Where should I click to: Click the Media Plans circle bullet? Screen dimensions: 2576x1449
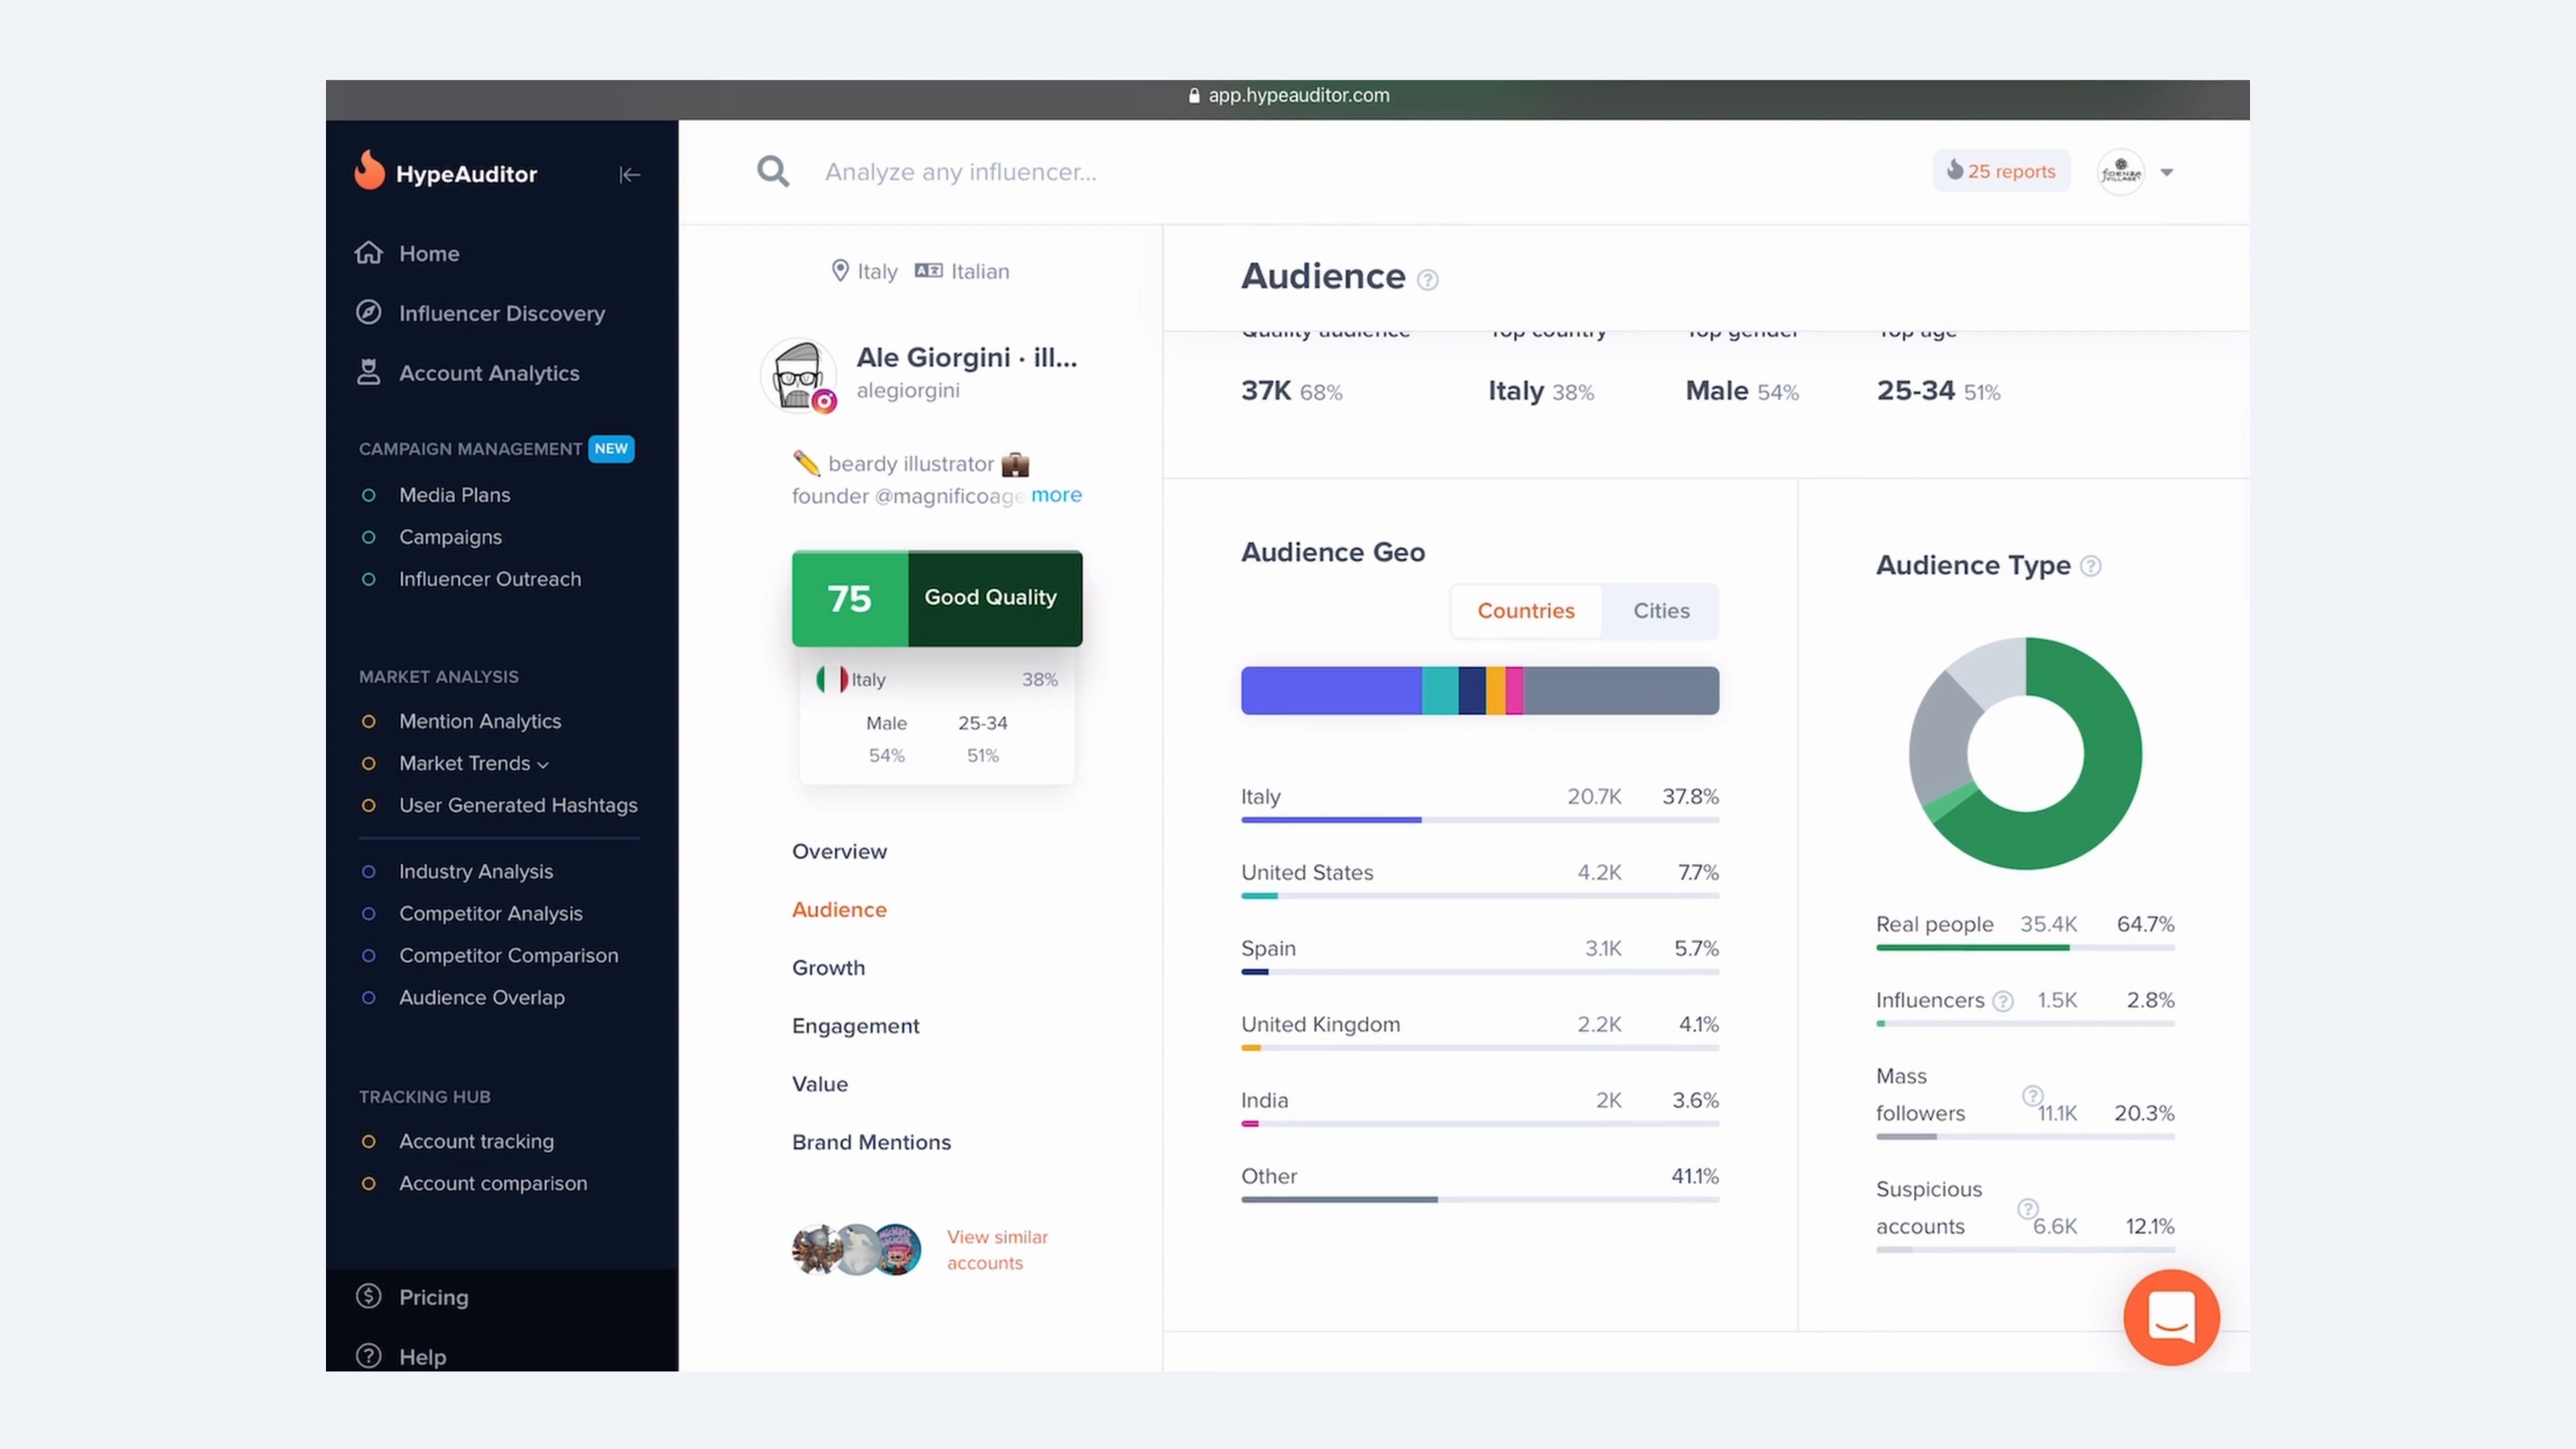click(x=368, y=495)
